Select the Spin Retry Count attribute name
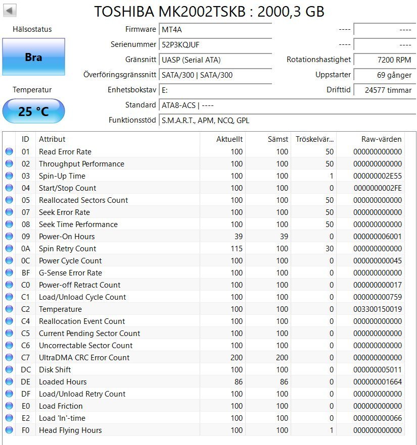The height and width of the screenshot is (445, 417). (x=67, y=249)
